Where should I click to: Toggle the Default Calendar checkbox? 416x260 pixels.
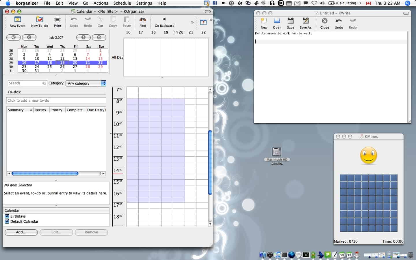[7, 222]
